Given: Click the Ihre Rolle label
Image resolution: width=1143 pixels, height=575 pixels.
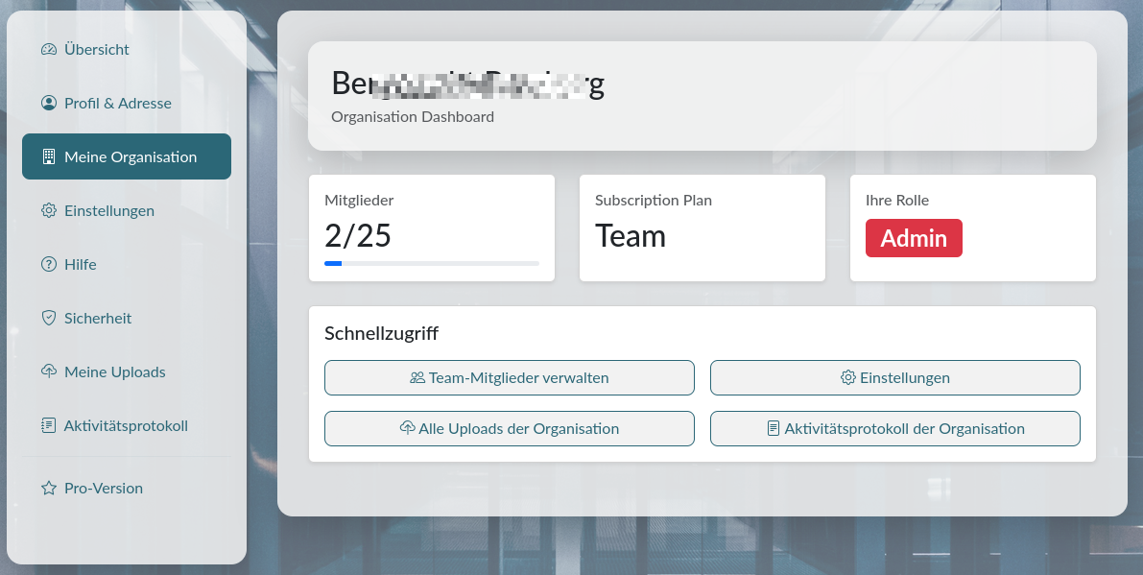Looking at the screenshot, I should click(897, 201).
